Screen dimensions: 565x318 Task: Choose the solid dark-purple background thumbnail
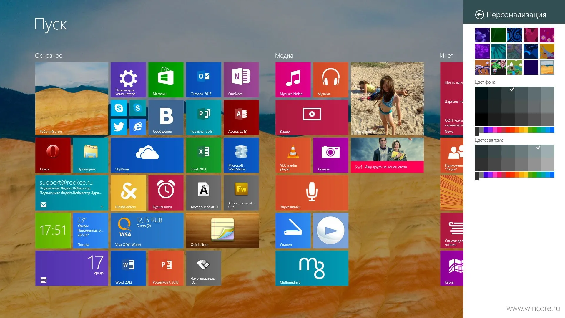click(531, 67)
